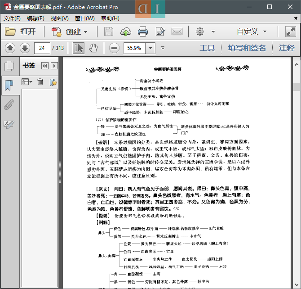Send the file via the envelope icon

pos(177,32)
